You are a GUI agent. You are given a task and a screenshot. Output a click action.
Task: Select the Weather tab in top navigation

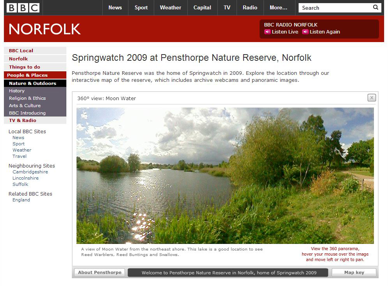coord(171,8)
